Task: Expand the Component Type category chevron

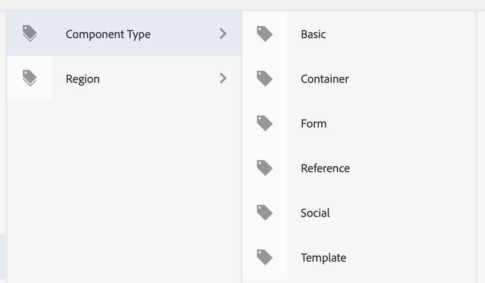Action: pyautogui.click(x=223, y=34)
